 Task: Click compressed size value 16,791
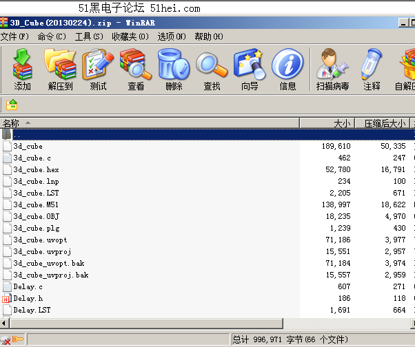393,169
